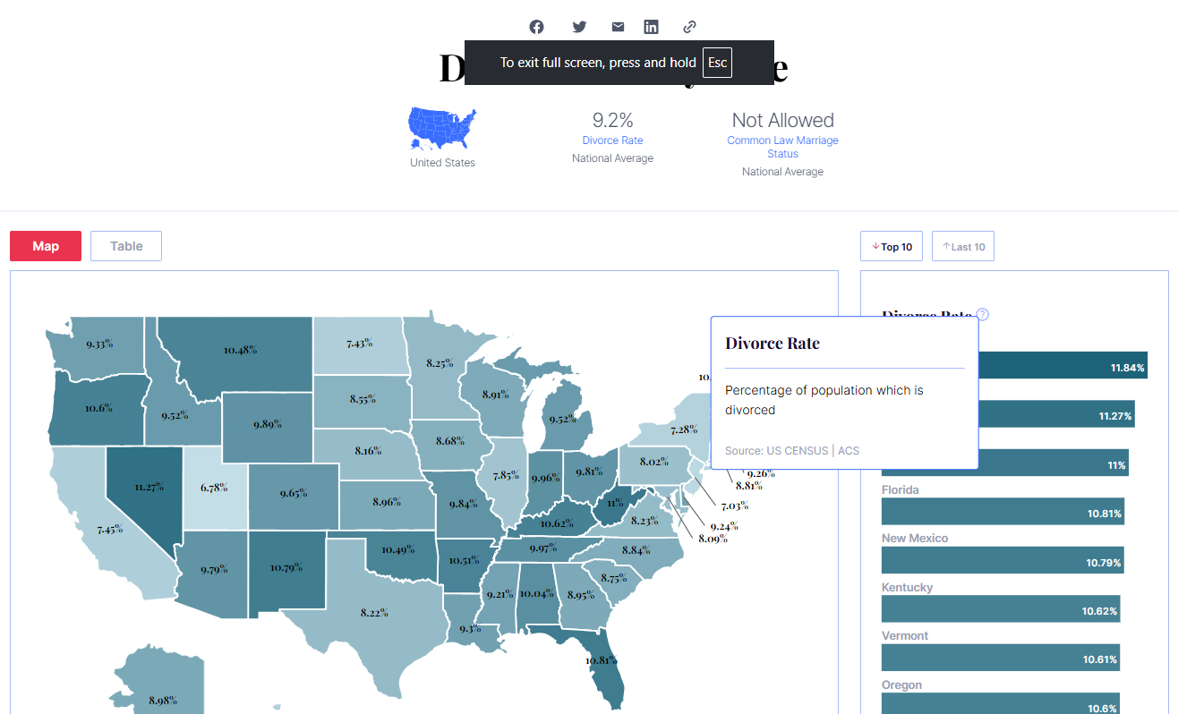Select North Dakota showing 7.43%
This screenshot has width=1178, height=714.
[x=359, y=344]
